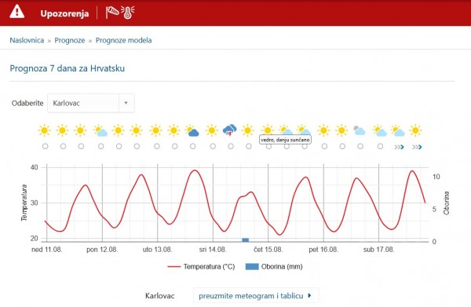Open the Karlovac city dropdown

coord(91,103)
